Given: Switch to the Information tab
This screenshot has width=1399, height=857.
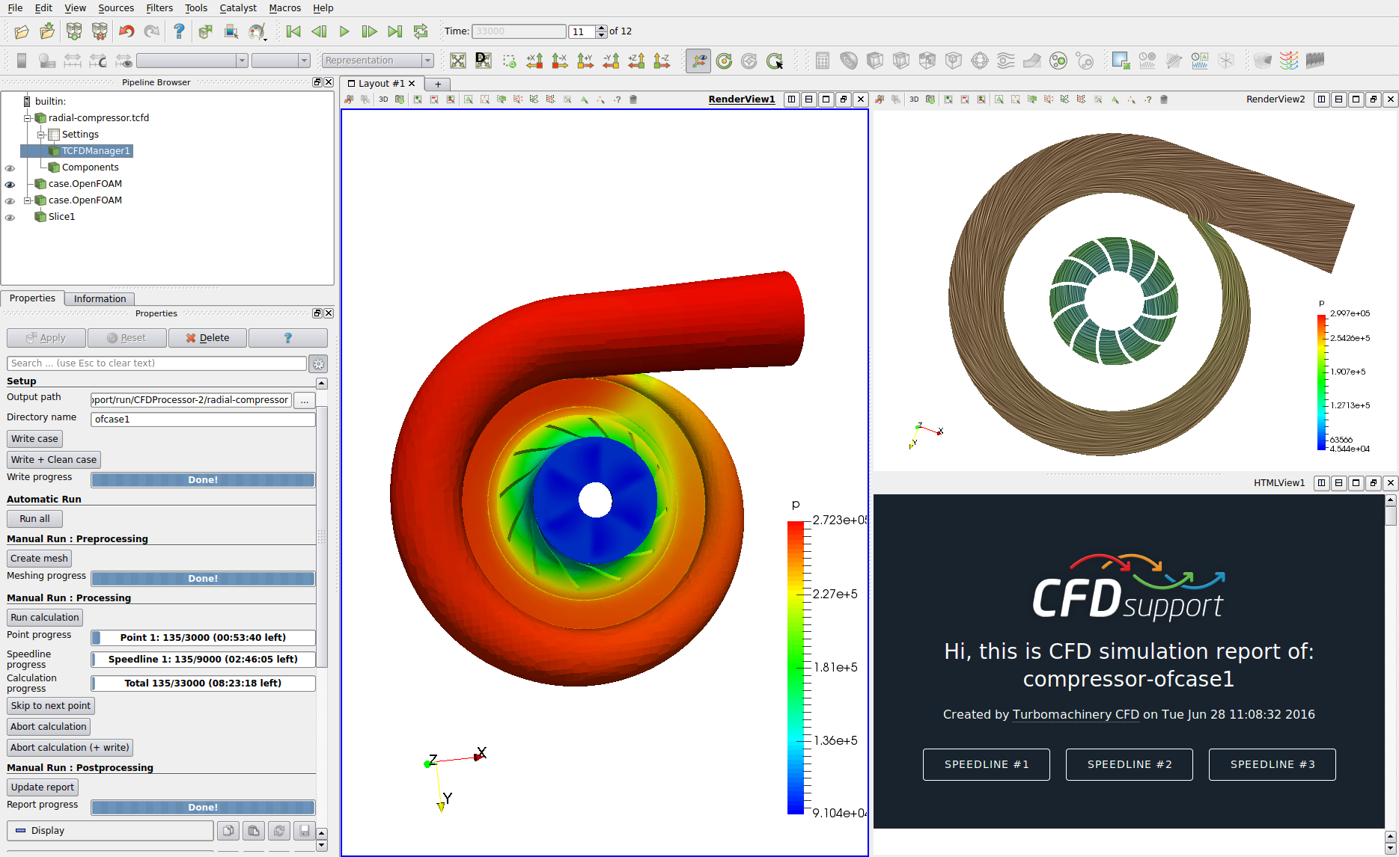Looking at the screenshot, I should pos(99,298).
